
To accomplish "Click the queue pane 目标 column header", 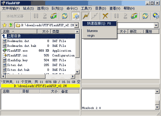I will click(x=30, y=91).
